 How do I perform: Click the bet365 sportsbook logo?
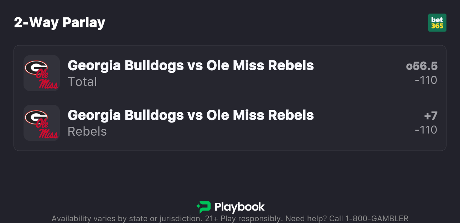437,23
